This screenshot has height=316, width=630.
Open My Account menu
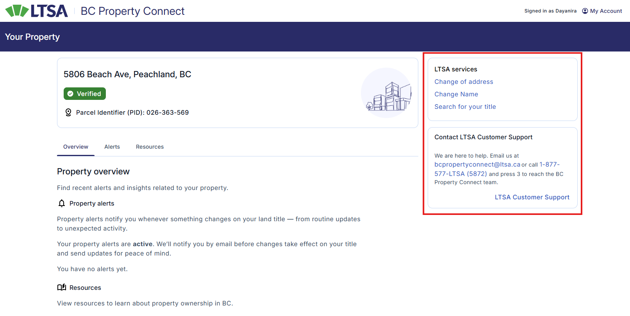[606, 11]
